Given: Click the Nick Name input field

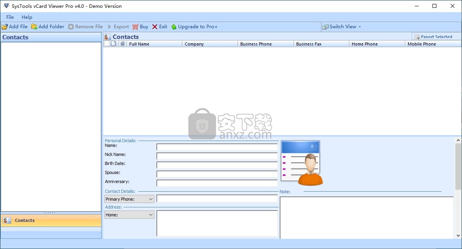Looking at the screenshot, I should [x=217, y=156].
